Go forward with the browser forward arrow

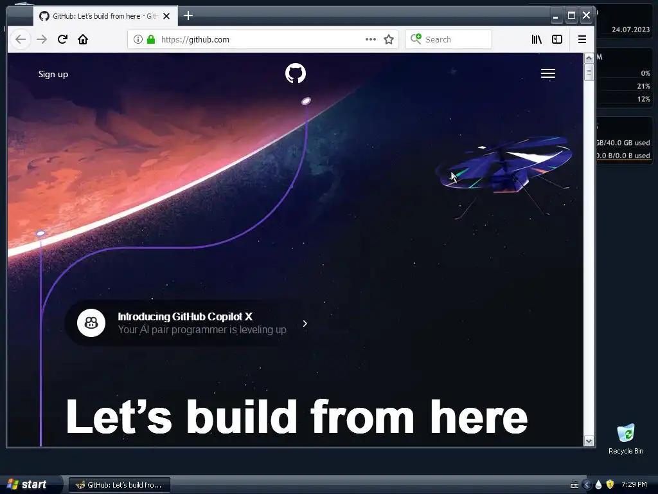[x=42, y=39]
